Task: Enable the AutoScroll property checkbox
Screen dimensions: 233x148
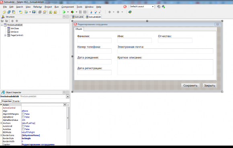Action: [x=23, y=126]
